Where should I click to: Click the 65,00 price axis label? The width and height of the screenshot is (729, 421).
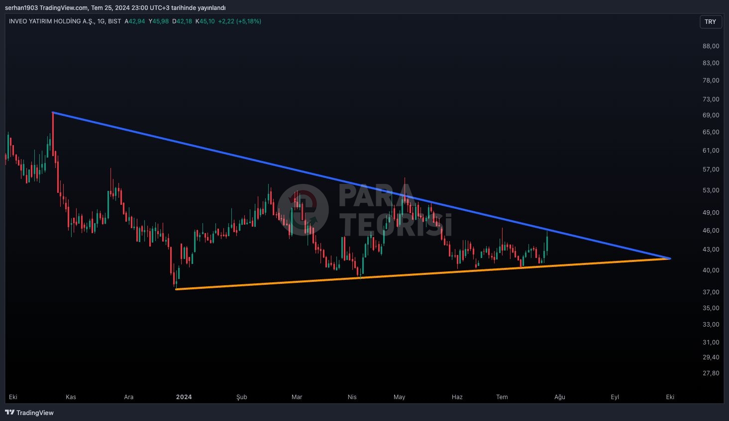click(711, 132)
